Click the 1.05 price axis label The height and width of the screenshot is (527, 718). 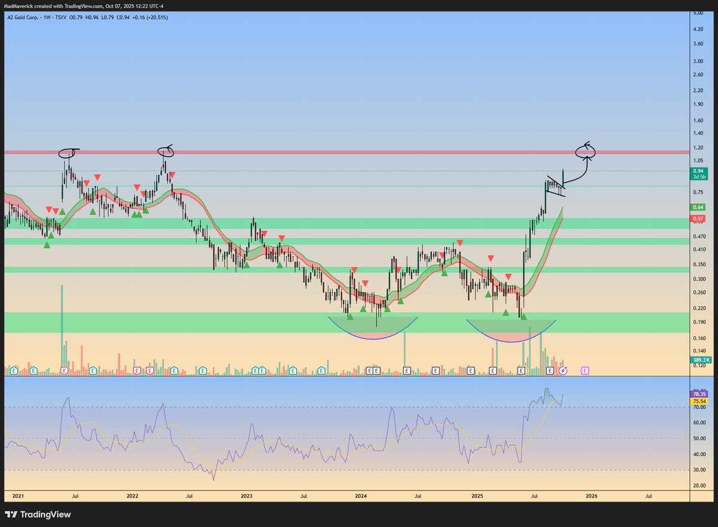click(x=698, y=160)
